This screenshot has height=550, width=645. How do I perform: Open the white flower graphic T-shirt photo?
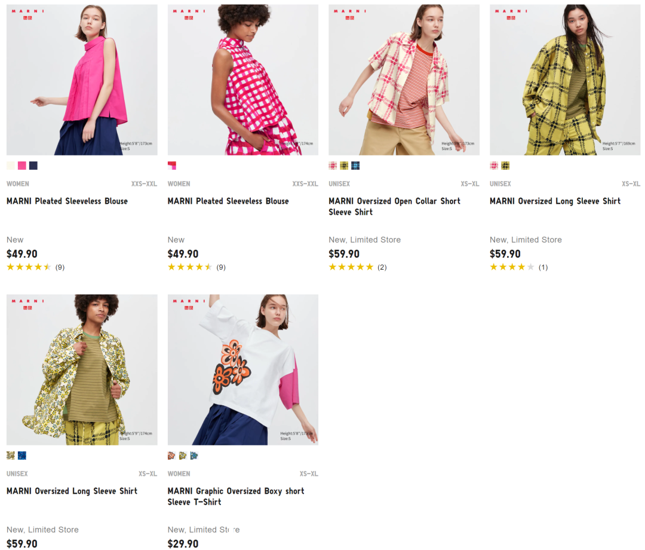click(242, 369)
